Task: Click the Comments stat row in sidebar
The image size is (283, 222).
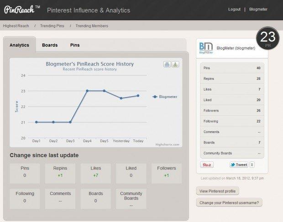Action: (x=232, y=132)
